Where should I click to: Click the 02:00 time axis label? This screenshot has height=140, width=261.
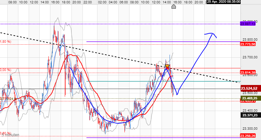point(102,2)
